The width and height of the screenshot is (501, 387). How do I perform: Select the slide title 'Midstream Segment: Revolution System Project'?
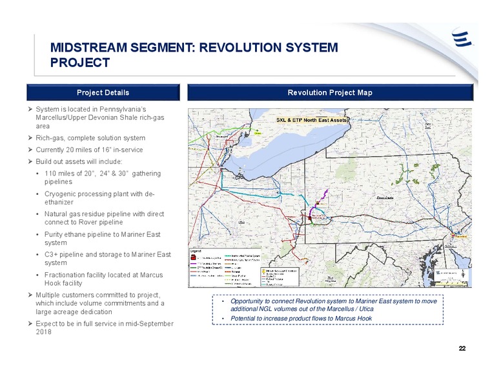pyautogui.click(x=194, y=55)
